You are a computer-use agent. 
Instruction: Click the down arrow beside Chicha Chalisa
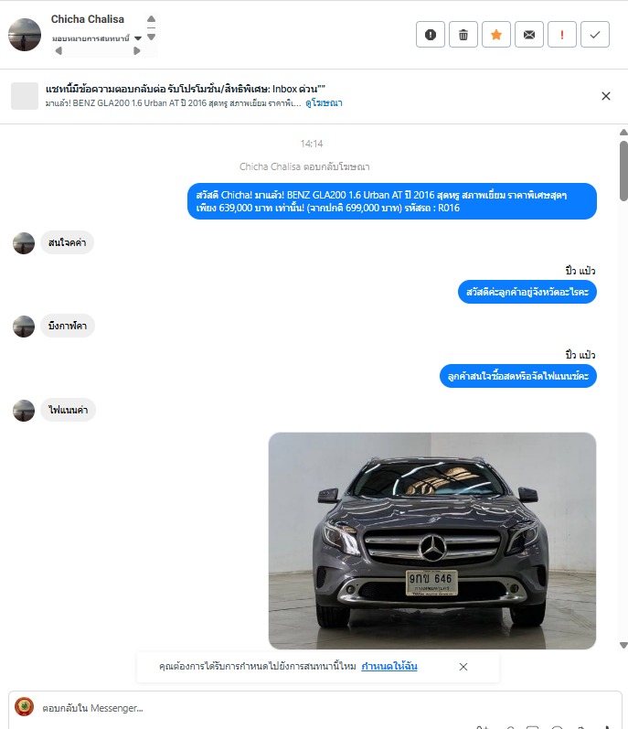(151, 37)
